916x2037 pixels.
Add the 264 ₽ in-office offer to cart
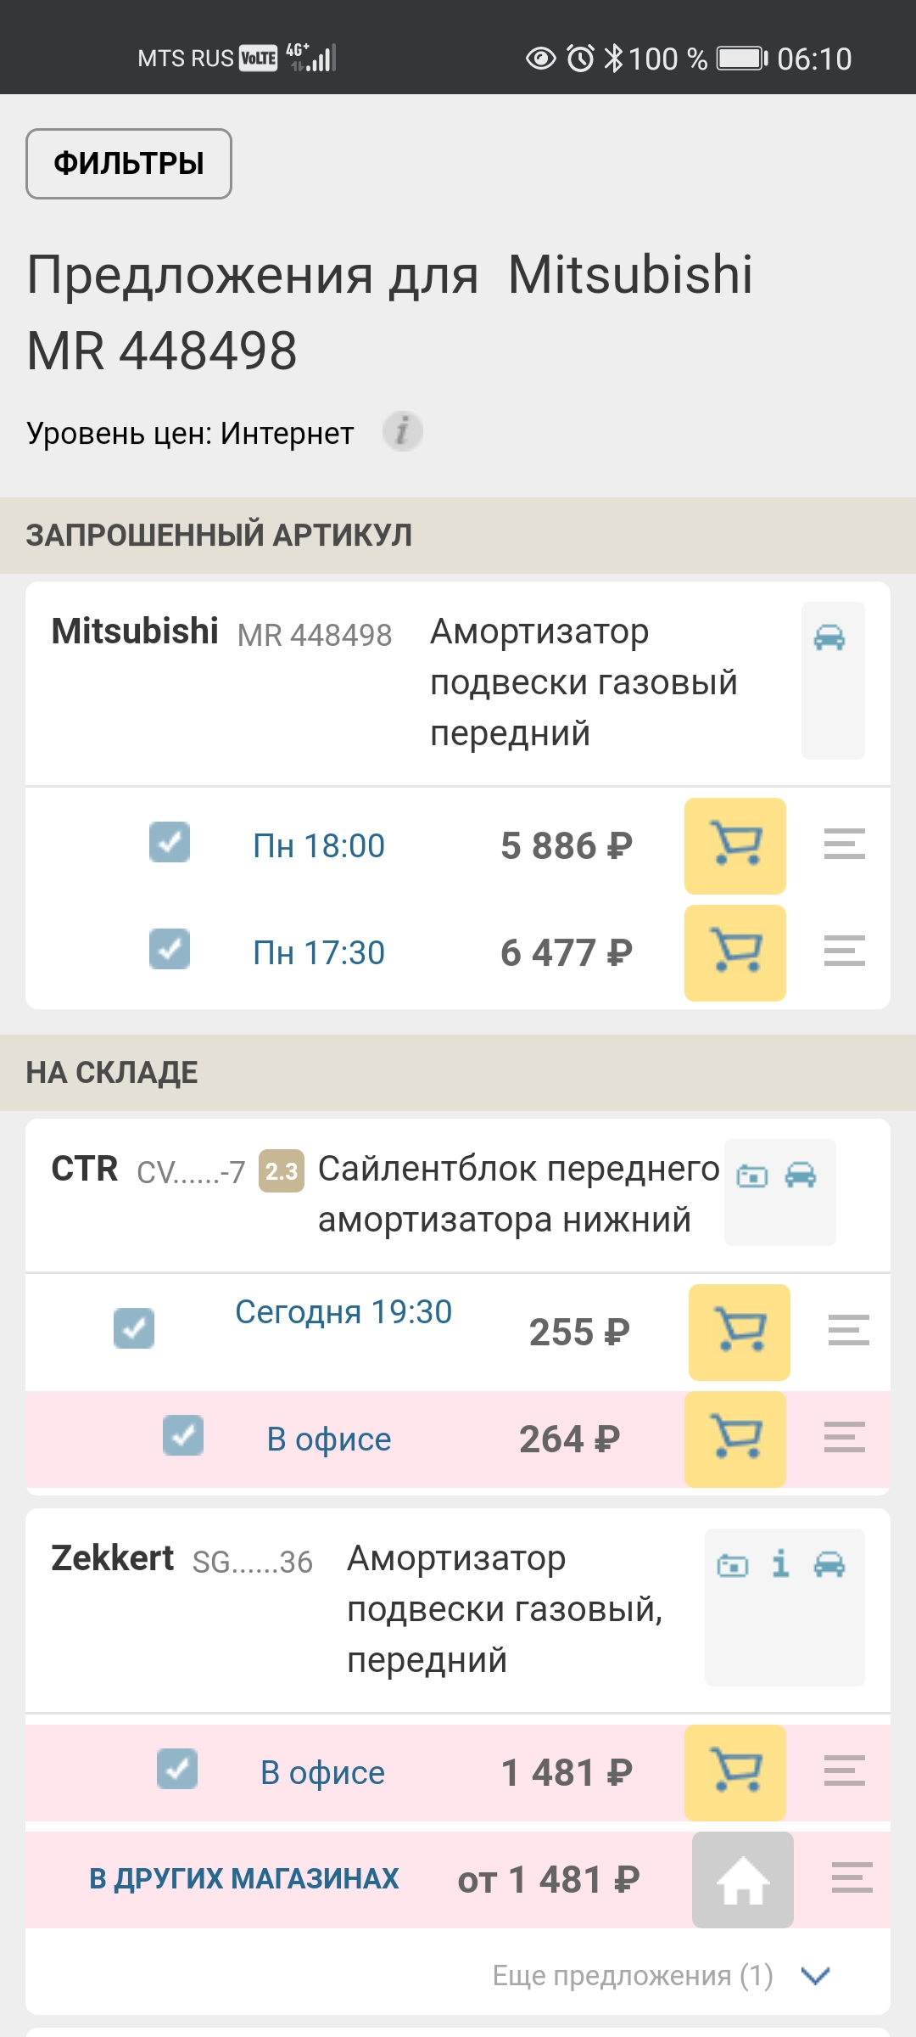tap(734, 1439)
